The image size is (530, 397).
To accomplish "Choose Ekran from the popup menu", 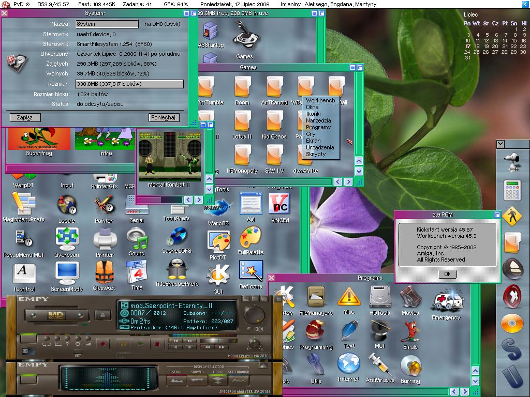I will pos(320,141).
